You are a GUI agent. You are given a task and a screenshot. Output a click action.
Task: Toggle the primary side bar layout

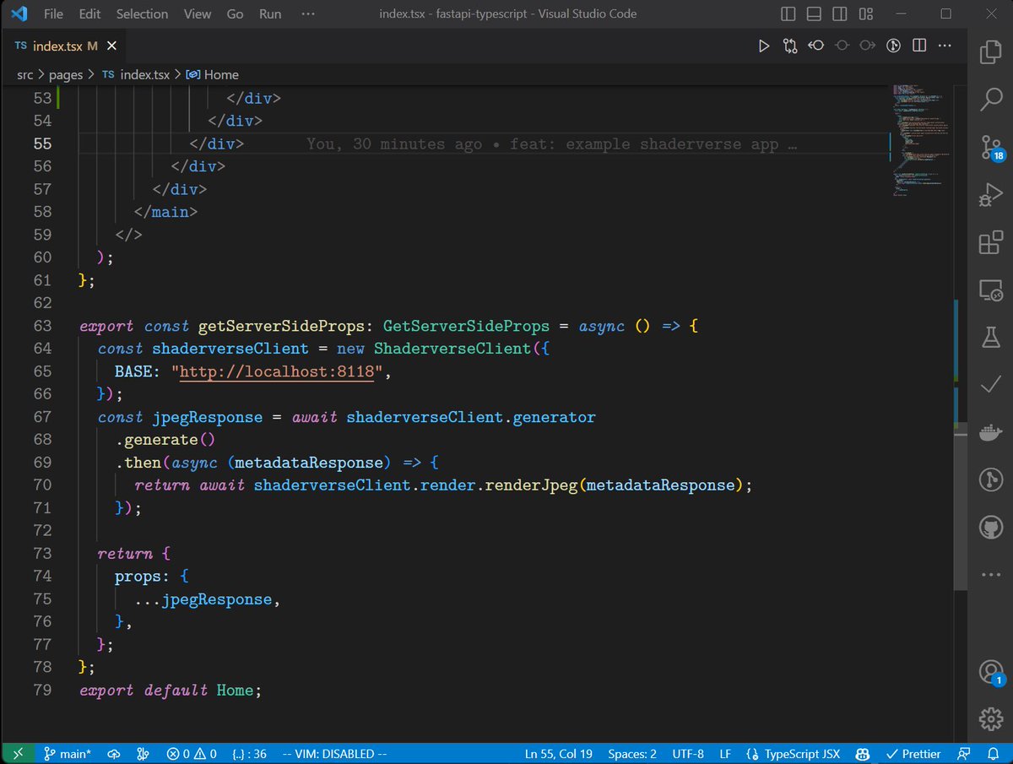pyautogui.click(x=788, y=14)
